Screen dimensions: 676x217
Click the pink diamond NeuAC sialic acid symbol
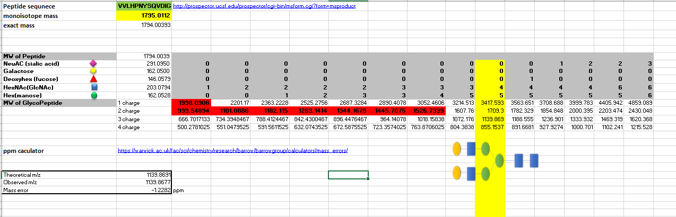coord(94,64)
